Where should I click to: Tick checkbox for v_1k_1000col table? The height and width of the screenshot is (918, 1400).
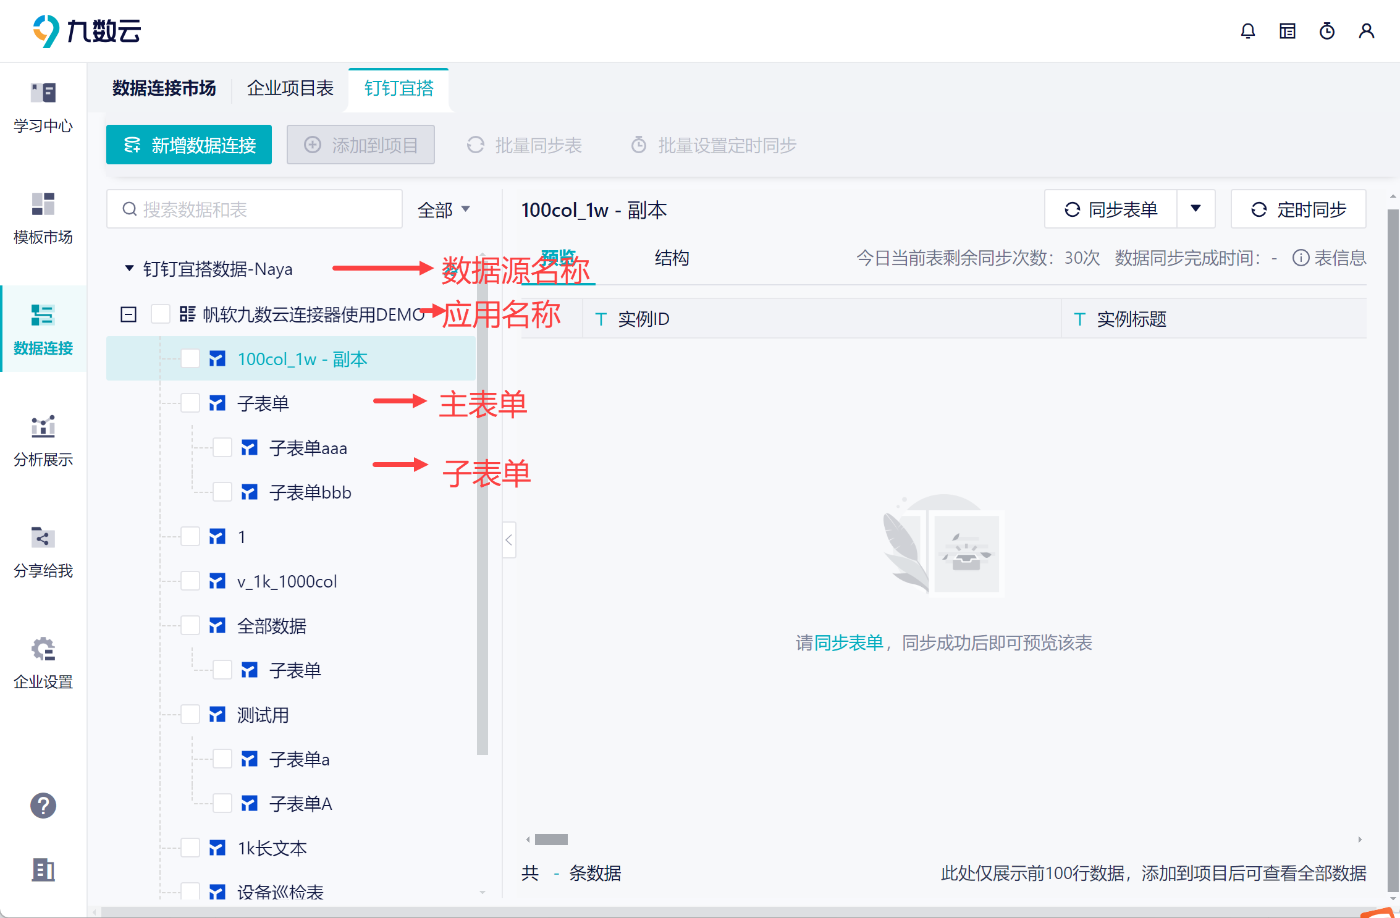tap(190, 581)
